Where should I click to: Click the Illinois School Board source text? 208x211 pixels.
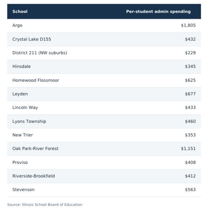45,205
